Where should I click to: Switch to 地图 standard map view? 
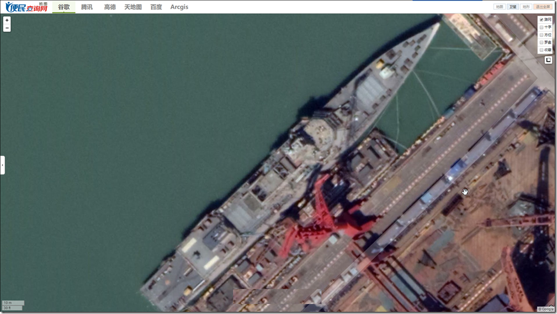[500, 7]
